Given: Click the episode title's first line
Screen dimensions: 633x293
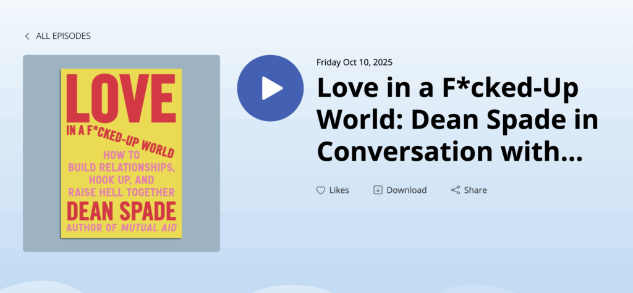Looking at the screenshot, I should click(x=448, y=89).
